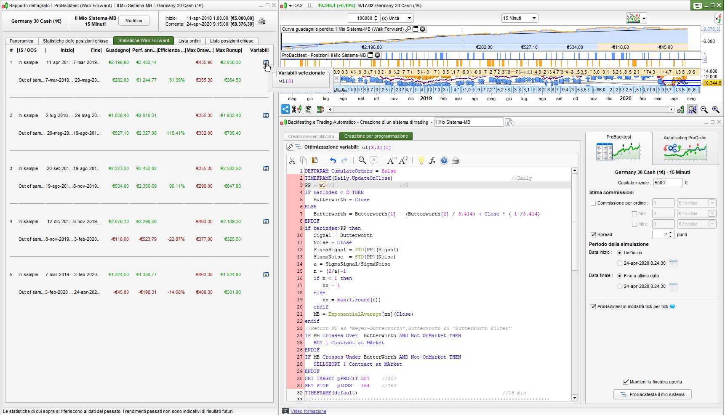
Task: Click ProBacktesta il mio sistema button
Action: 652,394
